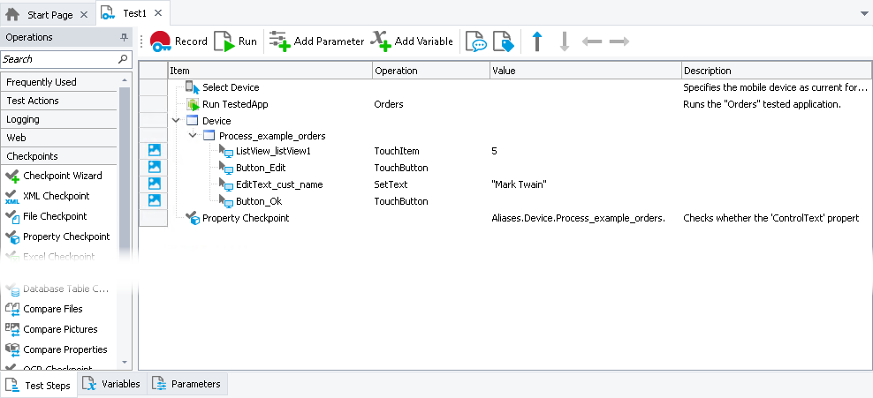Select the Select Device step
Screen dimensions: 873x398
point(231,88)
